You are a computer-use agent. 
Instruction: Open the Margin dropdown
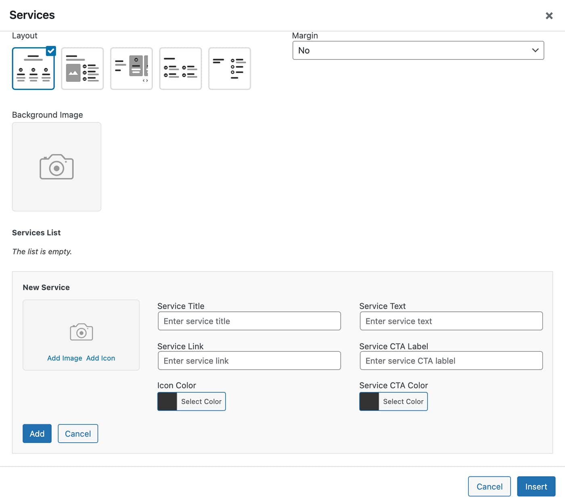point(418,50)
